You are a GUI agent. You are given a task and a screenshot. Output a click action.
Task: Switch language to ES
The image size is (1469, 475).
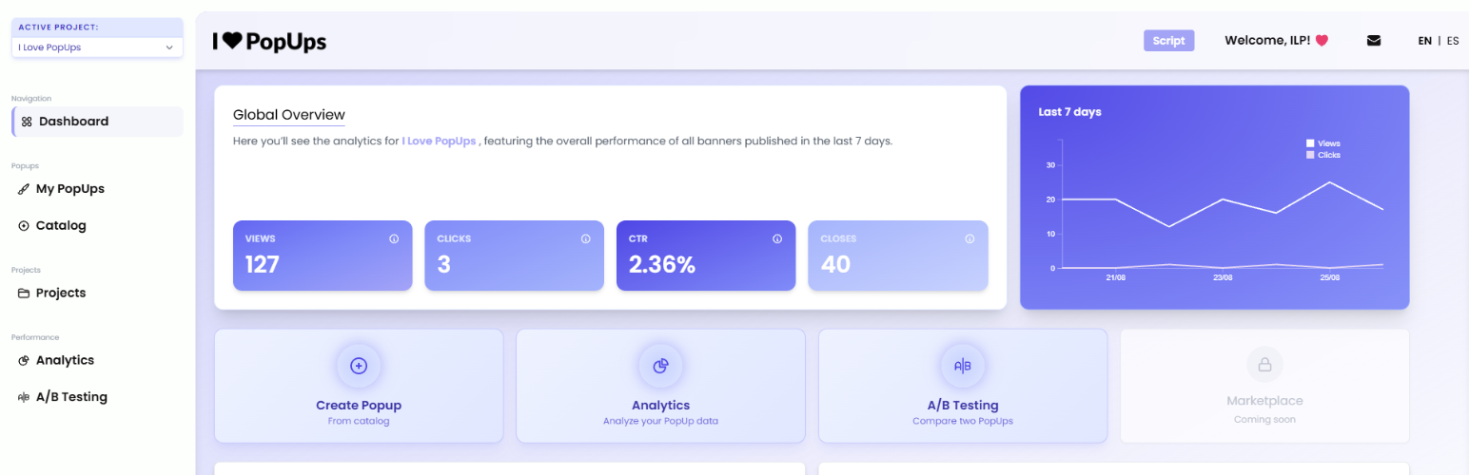(1453, 41)
